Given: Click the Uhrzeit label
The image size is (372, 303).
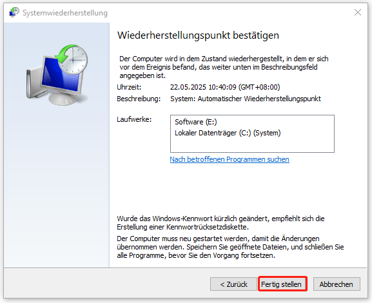Looking at the screenshot, I should pos(129,87).
